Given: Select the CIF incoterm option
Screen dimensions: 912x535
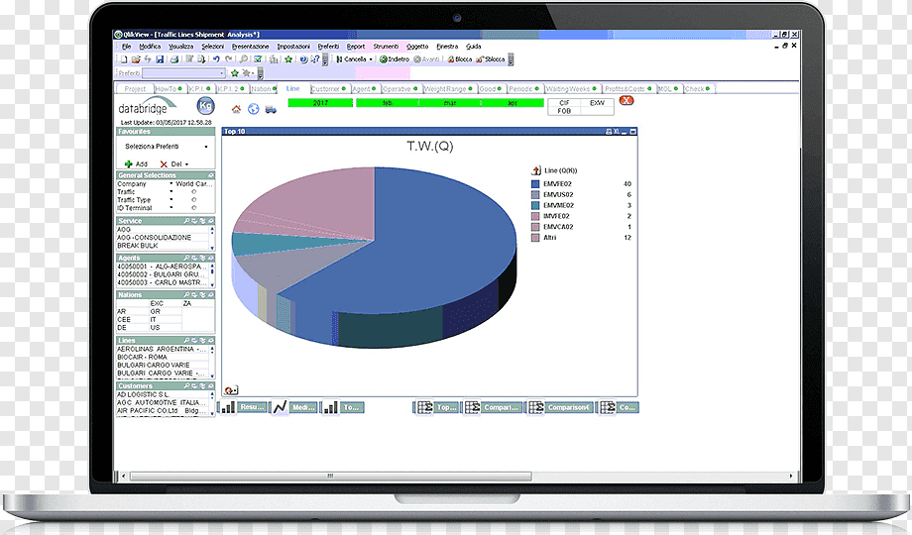Looking at the screenshot, I should (x=564, y=103).
